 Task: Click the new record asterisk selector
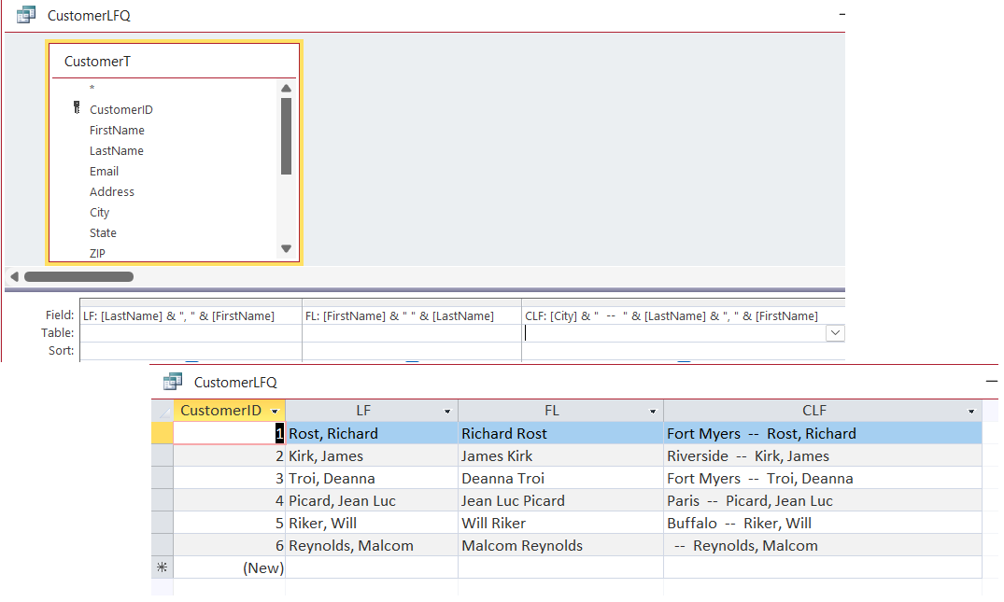tap(162, 567)
